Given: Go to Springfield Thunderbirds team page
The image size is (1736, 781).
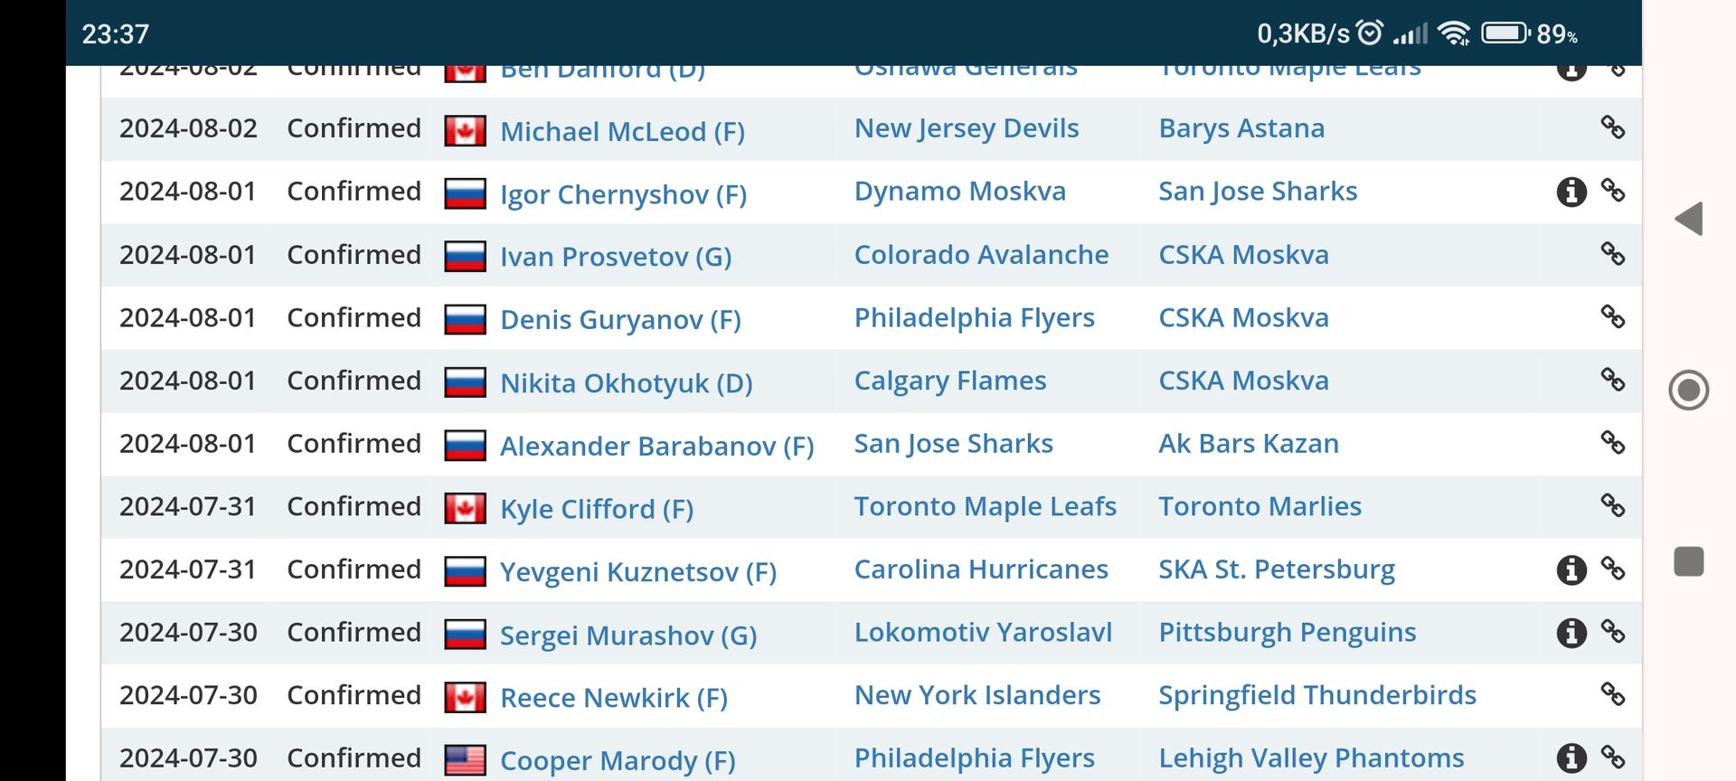Looking at the screenshot, I should pos(1317,695).
